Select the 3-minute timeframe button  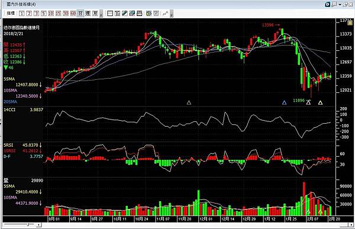(37, 14)
